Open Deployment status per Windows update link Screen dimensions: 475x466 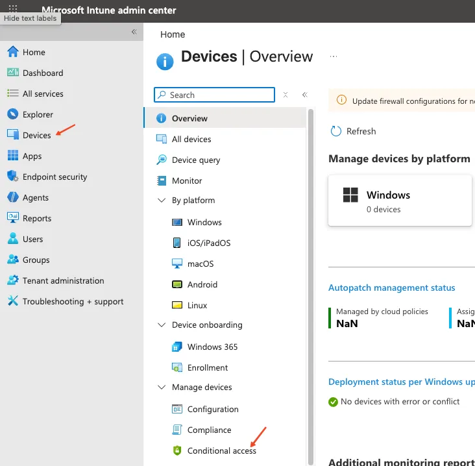click(x=402, y=382)
